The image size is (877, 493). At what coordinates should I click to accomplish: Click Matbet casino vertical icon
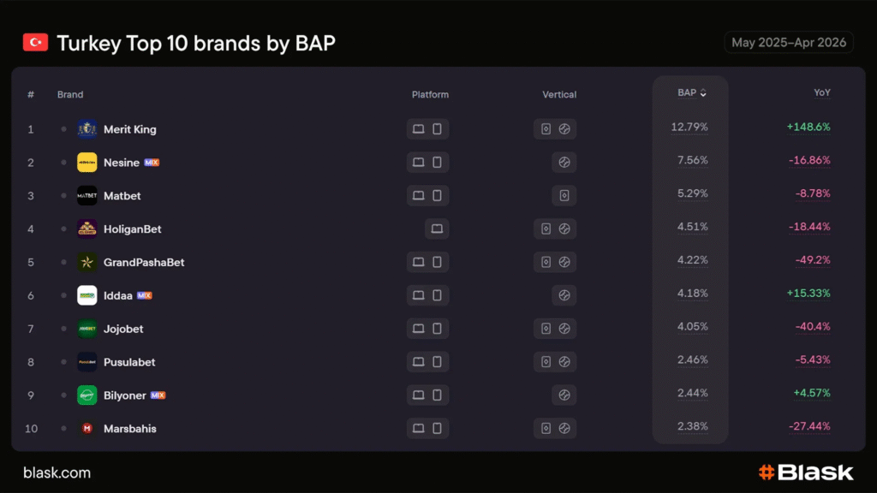pos(564,196)
